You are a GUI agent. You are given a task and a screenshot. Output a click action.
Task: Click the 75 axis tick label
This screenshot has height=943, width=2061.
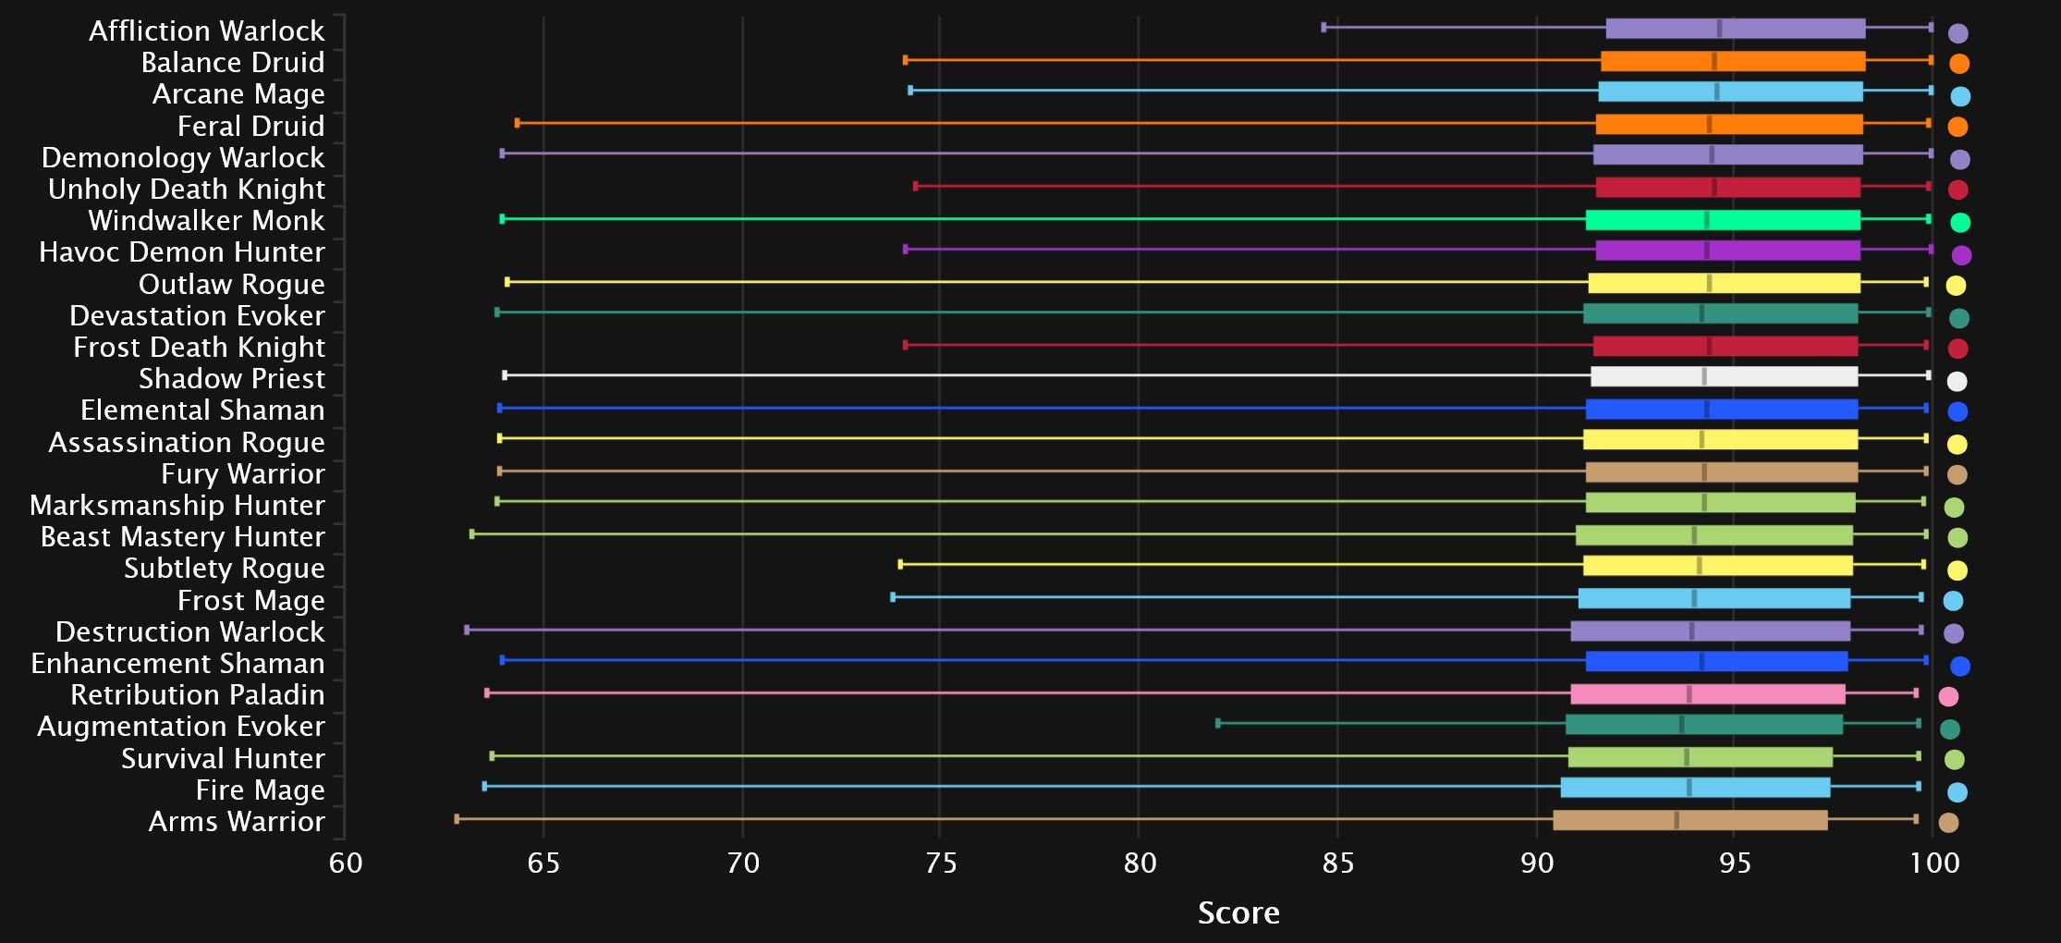(940, 863)
